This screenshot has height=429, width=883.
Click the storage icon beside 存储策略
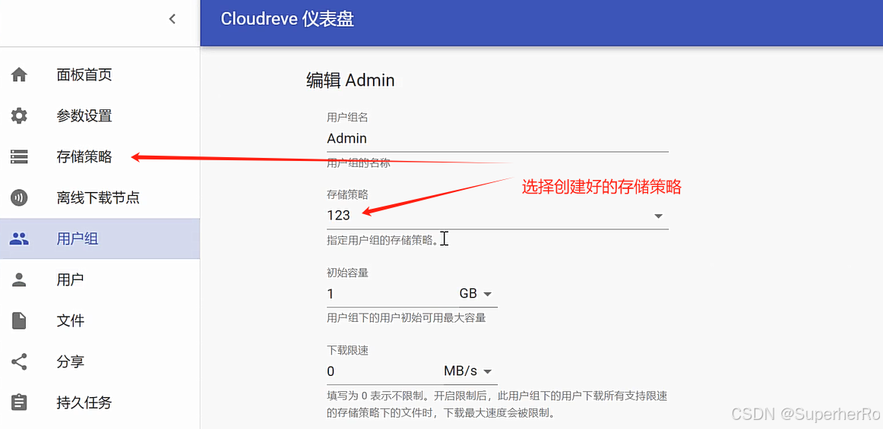[x=19, y=157]
